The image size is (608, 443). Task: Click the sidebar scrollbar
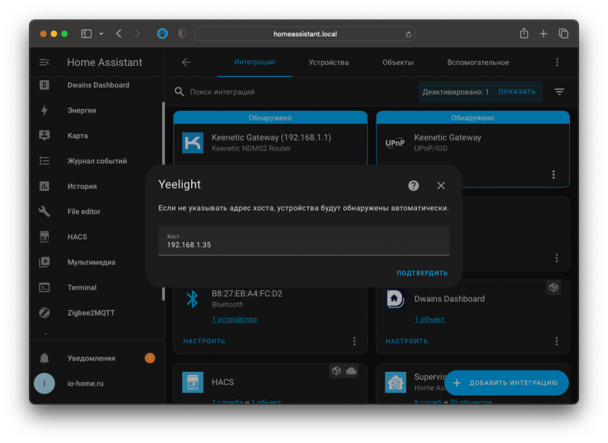(163, 202)
